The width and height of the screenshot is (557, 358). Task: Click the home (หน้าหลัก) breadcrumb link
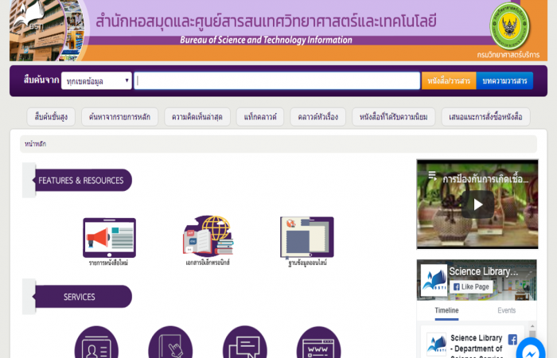click(35, 144)
